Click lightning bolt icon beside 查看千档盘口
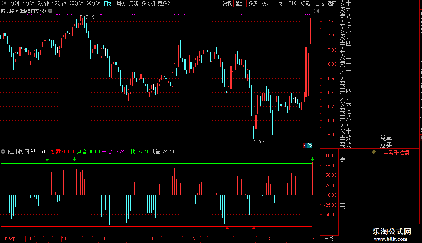The width and height of the screenshot is (422, 243). (374, 153)
